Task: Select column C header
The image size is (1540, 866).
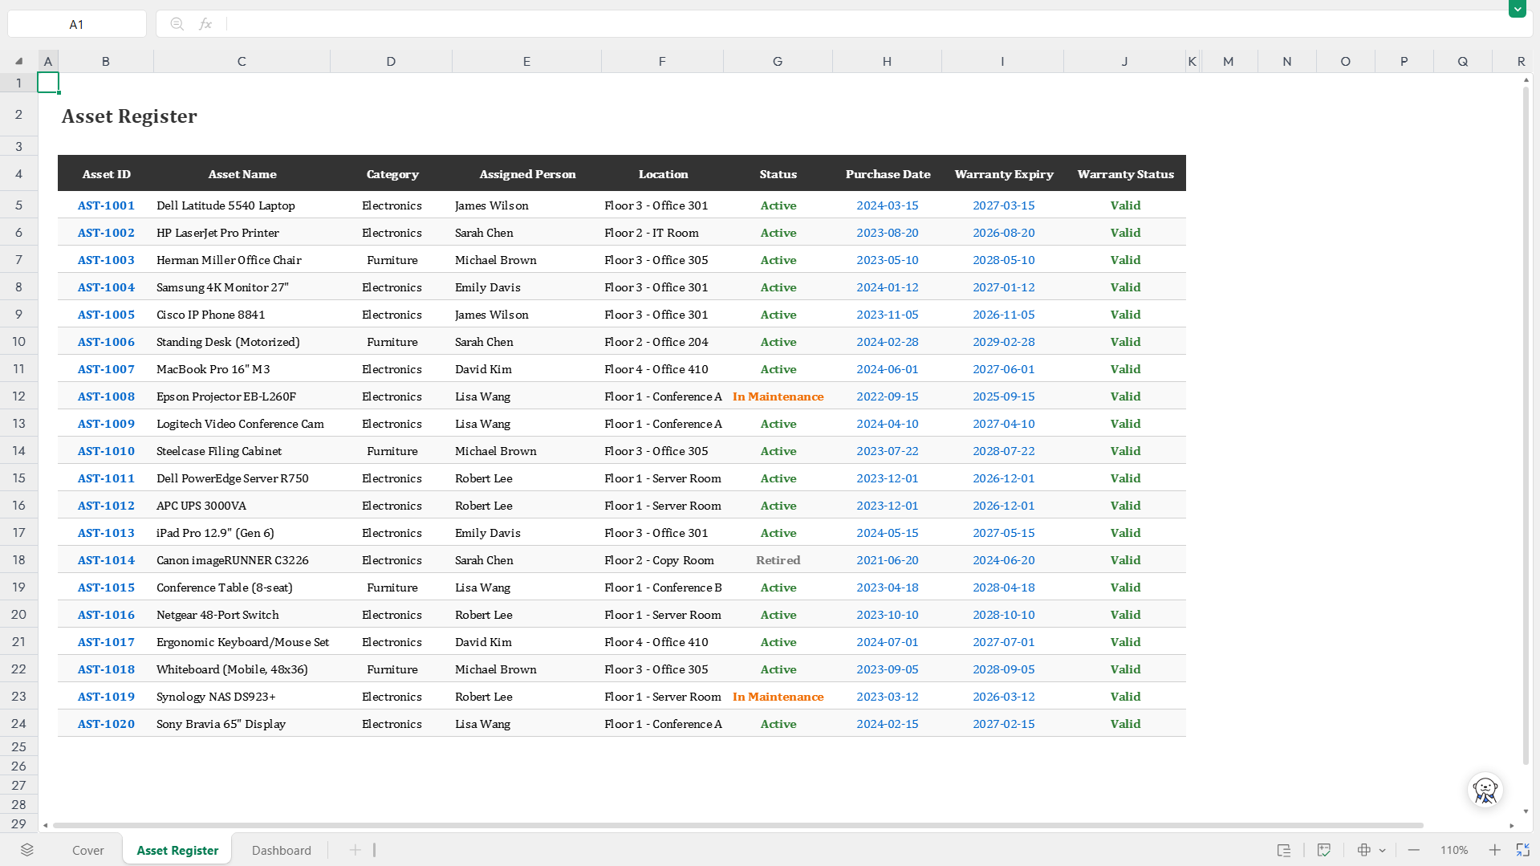Action: [242, 61]
